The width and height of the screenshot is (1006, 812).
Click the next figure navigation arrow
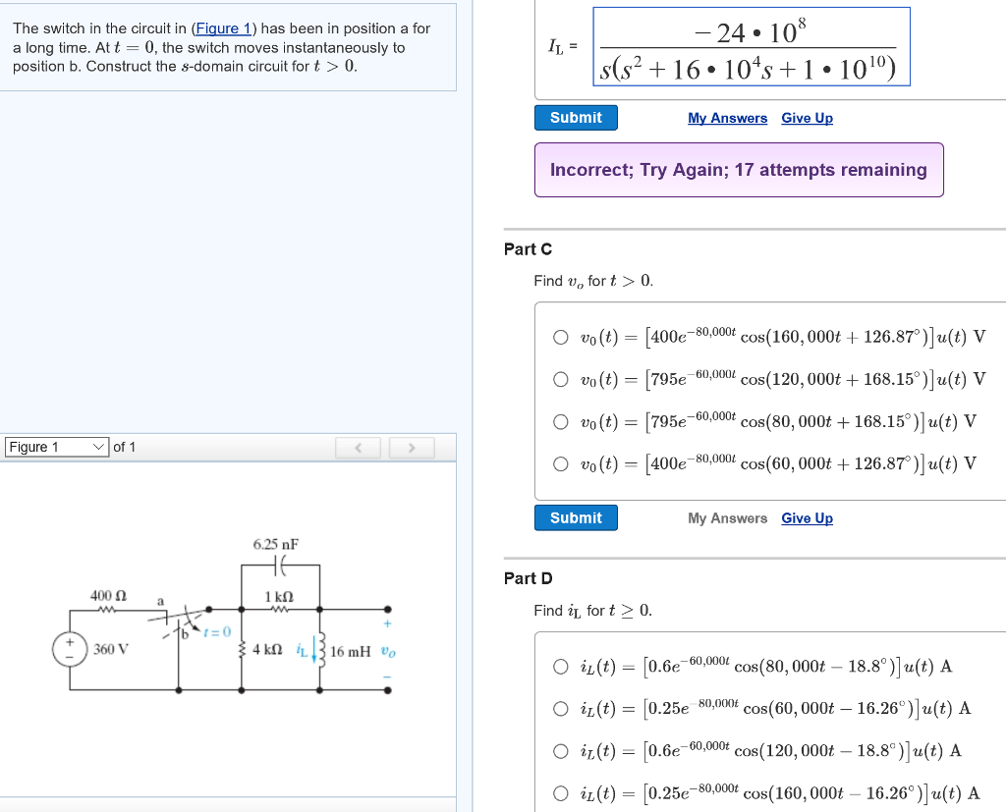(x=412, y=447)
